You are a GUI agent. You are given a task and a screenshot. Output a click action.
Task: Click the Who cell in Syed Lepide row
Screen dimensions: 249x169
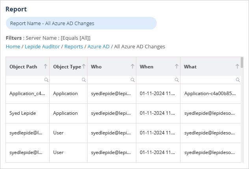pos(111,114)
